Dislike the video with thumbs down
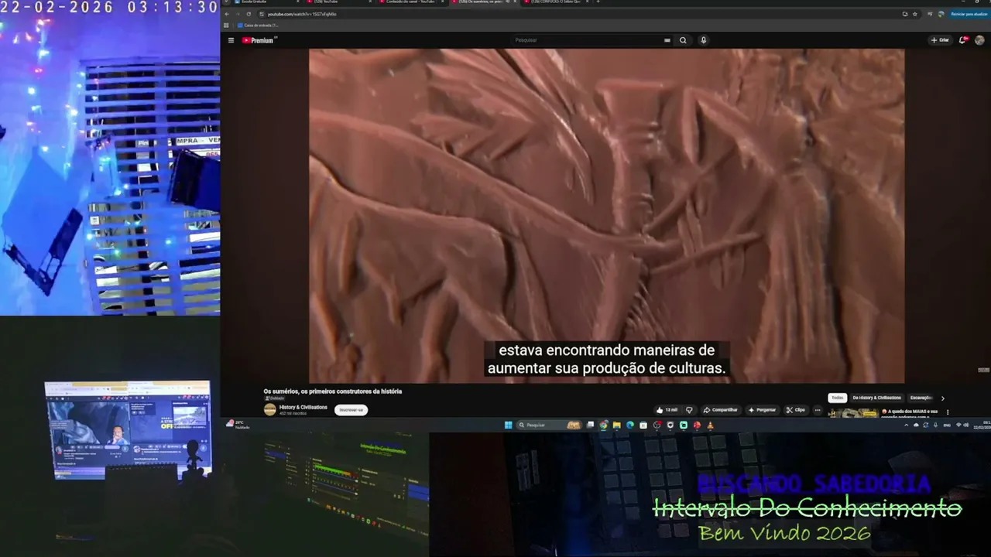Screen dimensions: 991x557 689,410
